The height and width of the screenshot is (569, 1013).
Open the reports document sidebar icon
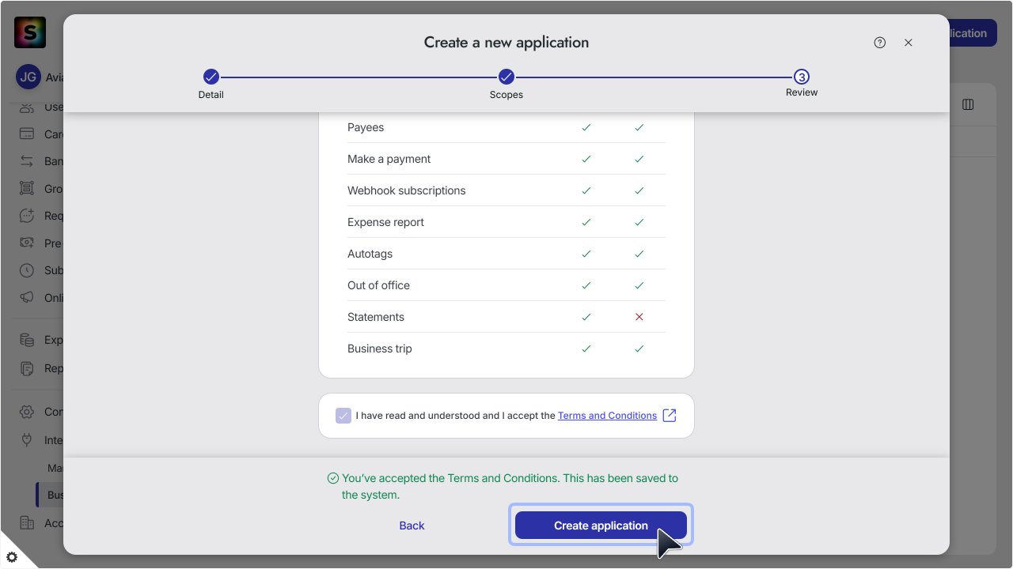[27, 368]
